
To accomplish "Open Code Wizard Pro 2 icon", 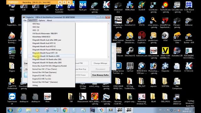I will 189,7.
